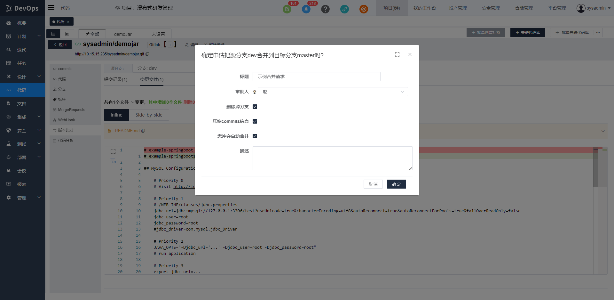Screen dimensions: 614x300
Task: Copy the demojar.git repository URL
Action: pyautogui.click(x=147, y=54)
